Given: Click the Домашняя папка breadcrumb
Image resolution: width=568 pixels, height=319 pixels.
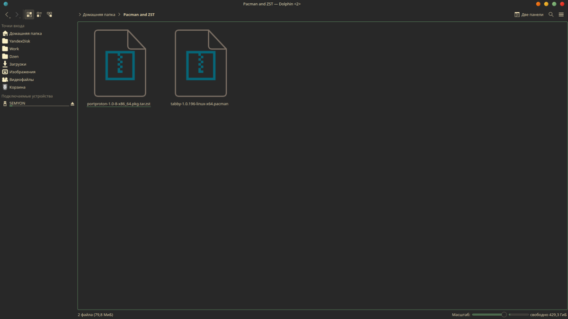Looking at the screenshot, I should (x=99, y=15).
